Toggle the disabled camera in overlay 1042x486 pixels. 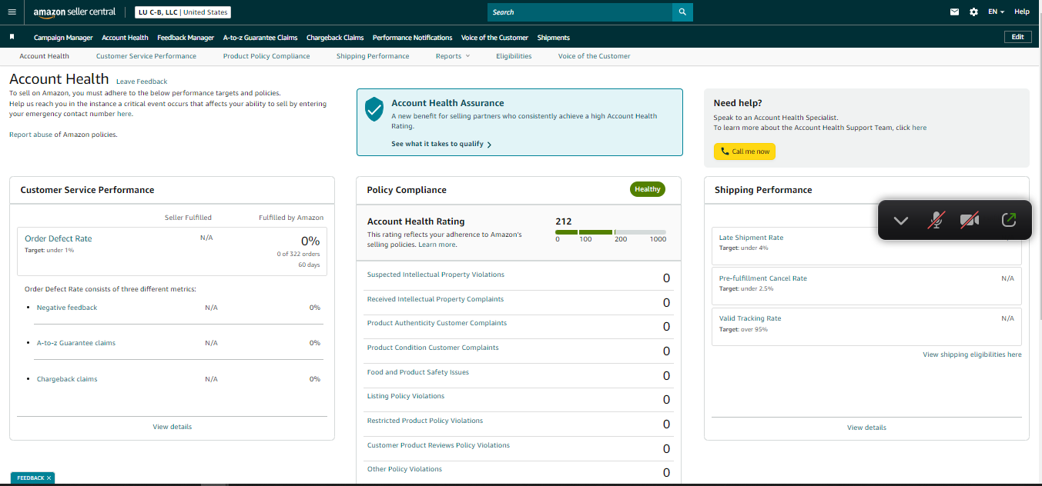[x=970, y=221]
